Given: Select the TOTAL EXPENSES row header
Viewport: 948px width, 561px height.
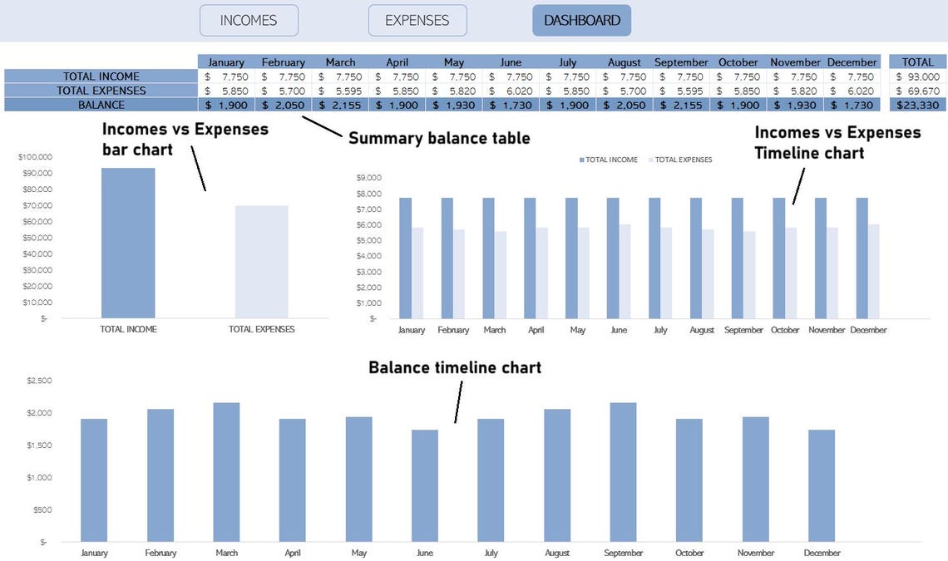Looking at the screenshot, I should [101, 90].
